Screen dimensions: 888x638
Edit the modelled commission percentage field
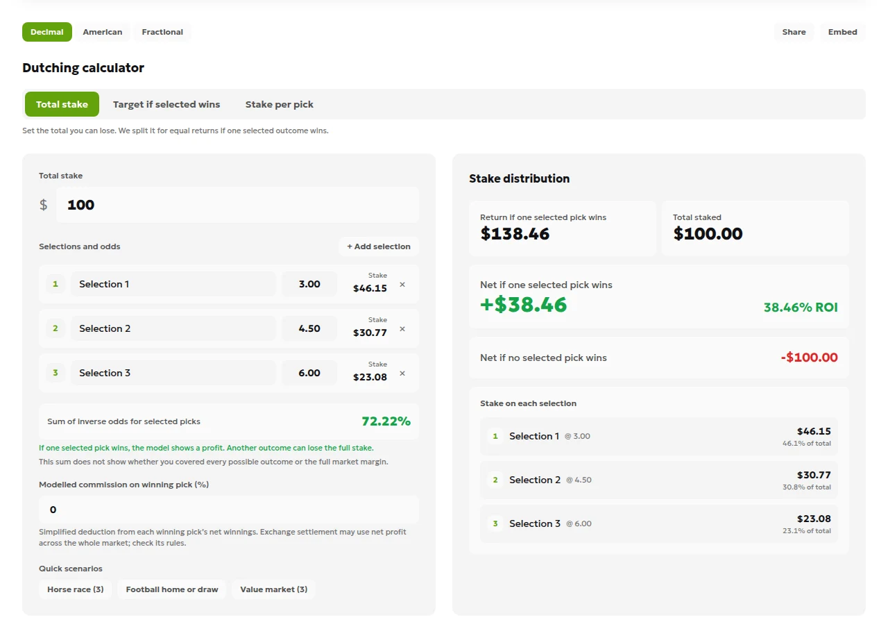(229, 510)
